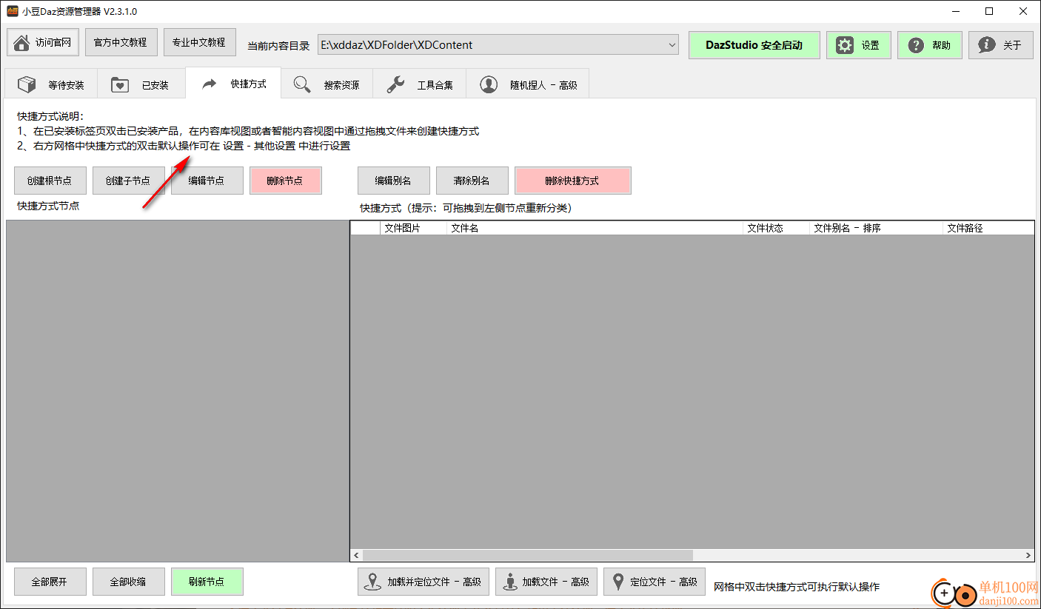The height and width of the screenshot is (609, 1041).
Task: Click 创建根节点 button
Action: click(50, 181)
